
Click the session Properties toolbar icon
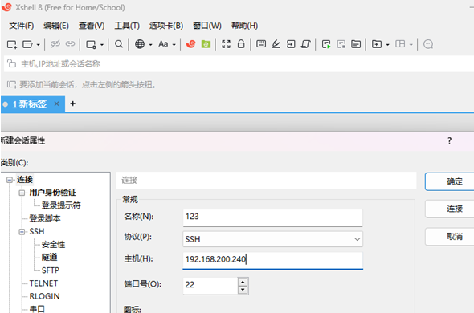click(x=91, y=44)
